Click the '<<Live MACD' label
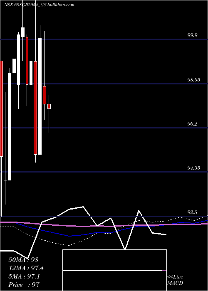208x291 pixels. (x=175, y=280)
